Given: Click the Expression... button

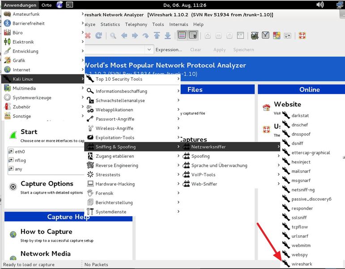Looking at the screenshot, I should point(169,50).
